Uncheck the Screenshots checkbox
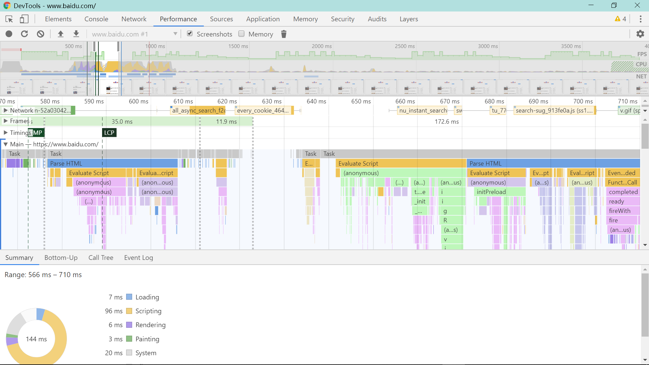The width and height of the screenshot is (649, 365). (190, 34)
